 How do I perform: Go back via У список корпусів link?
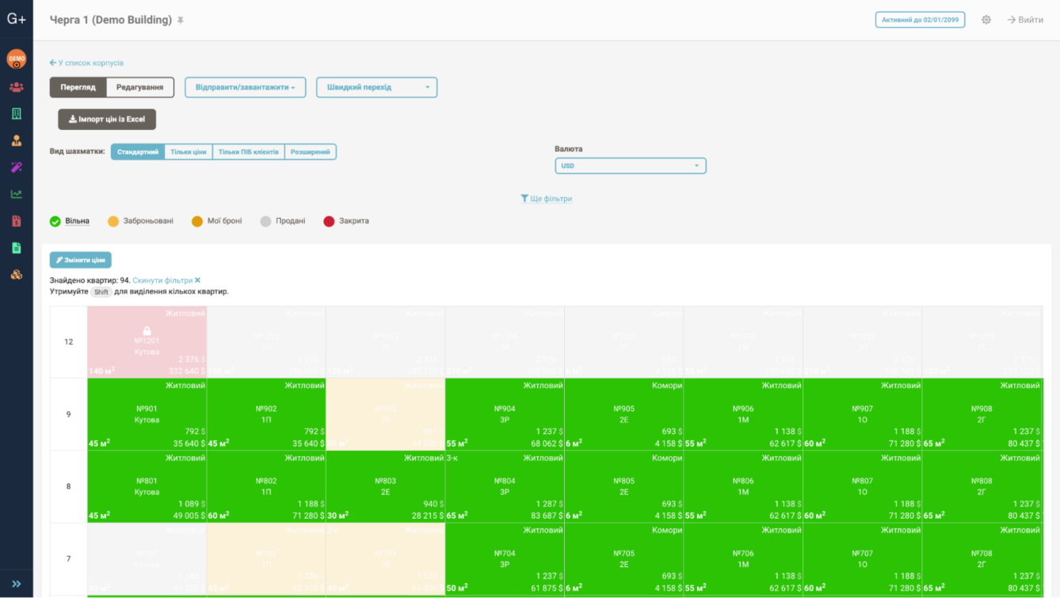[86, 63]
